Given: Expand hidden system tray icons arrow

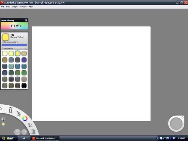Looking at the screenshot, I should point(158,138).
